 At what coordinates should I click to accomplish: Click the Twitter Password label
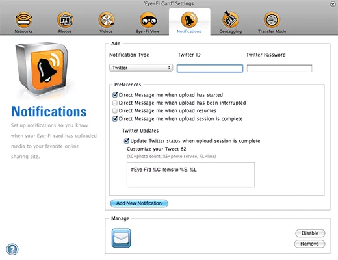266,55
